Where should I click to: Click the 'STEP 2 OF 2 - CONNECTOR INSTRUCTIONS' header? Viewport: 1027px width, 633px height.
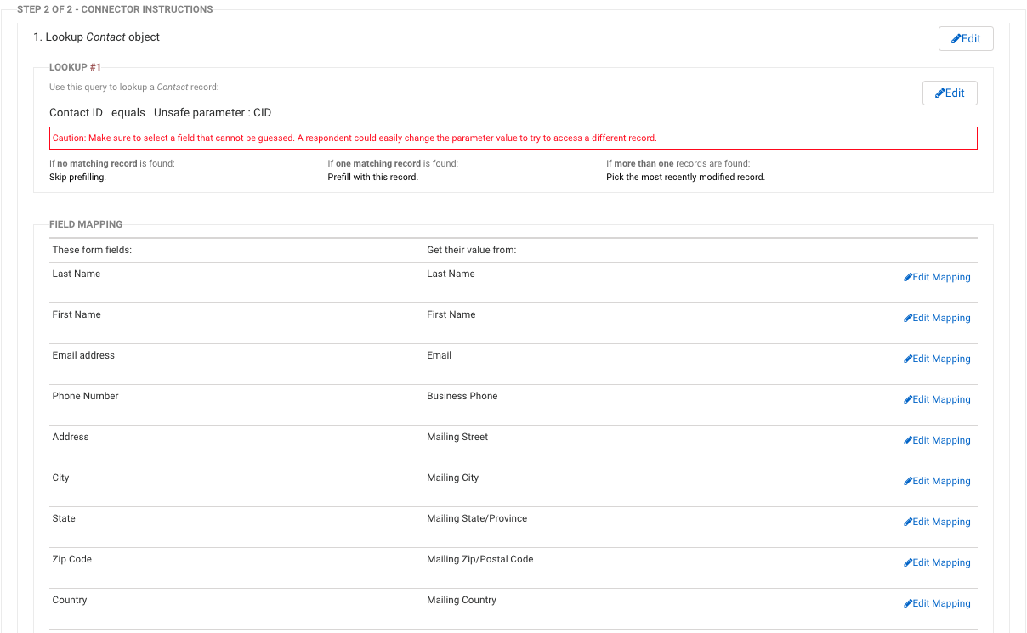[x=115, y=9]
